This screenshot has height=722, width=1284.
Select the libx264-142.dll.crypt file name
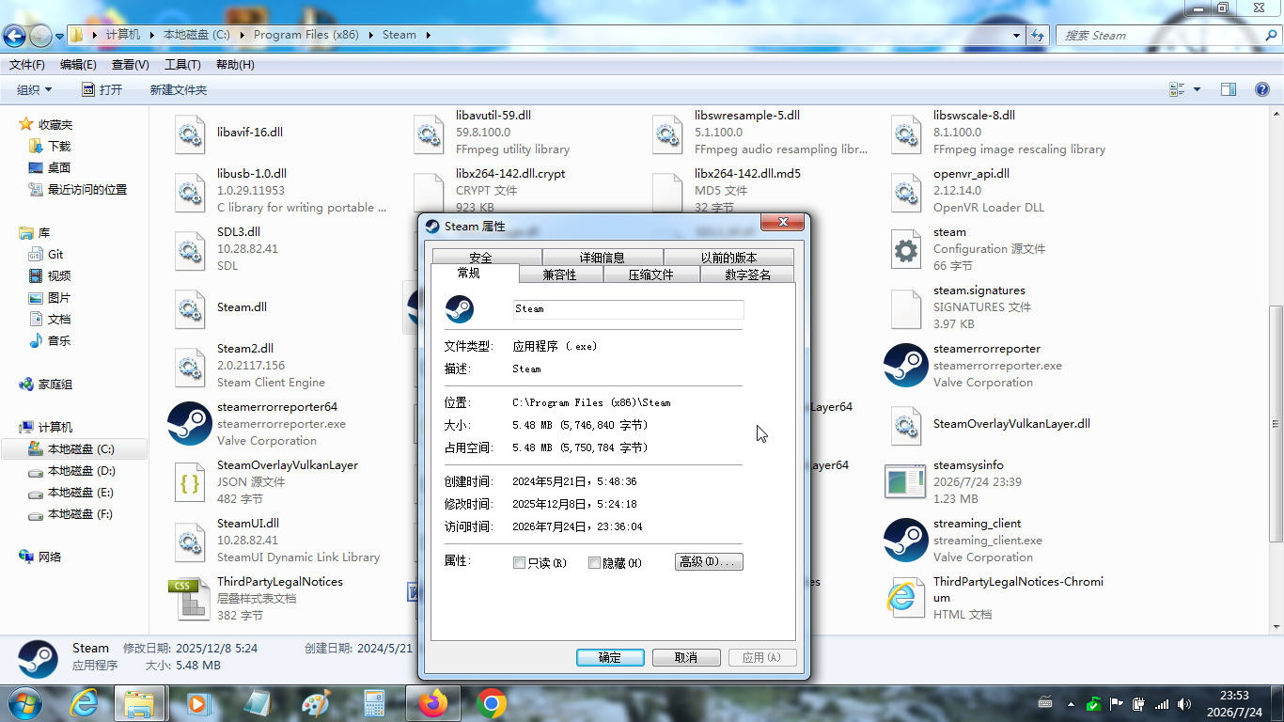pos(510,174)
